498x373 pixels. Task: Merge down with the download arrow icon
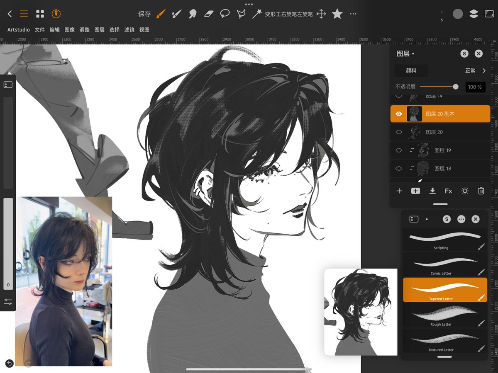pos(432,191)
